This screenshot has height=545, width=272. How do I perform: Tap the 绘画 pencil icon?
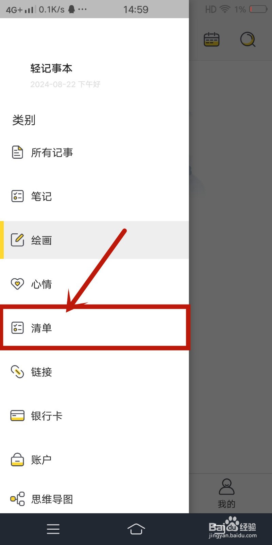point(17,240)
